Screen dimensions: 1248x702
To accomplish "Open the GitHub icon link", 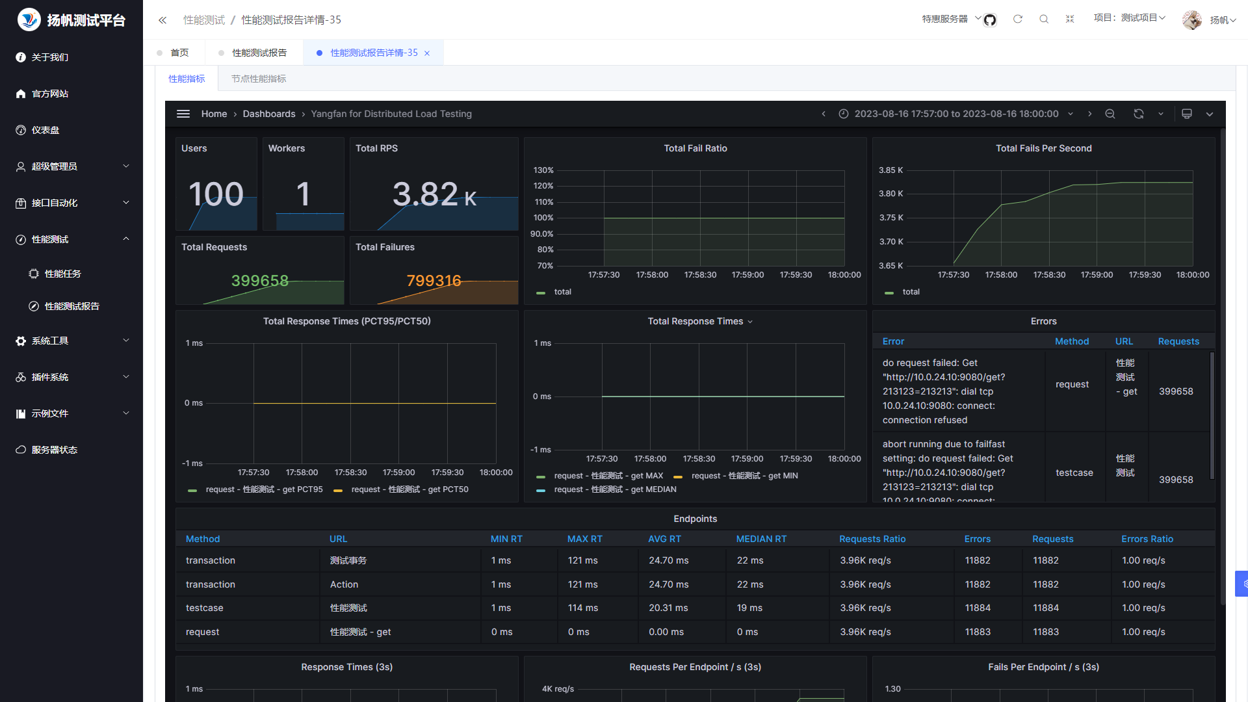I will click(x=990, y=20).
